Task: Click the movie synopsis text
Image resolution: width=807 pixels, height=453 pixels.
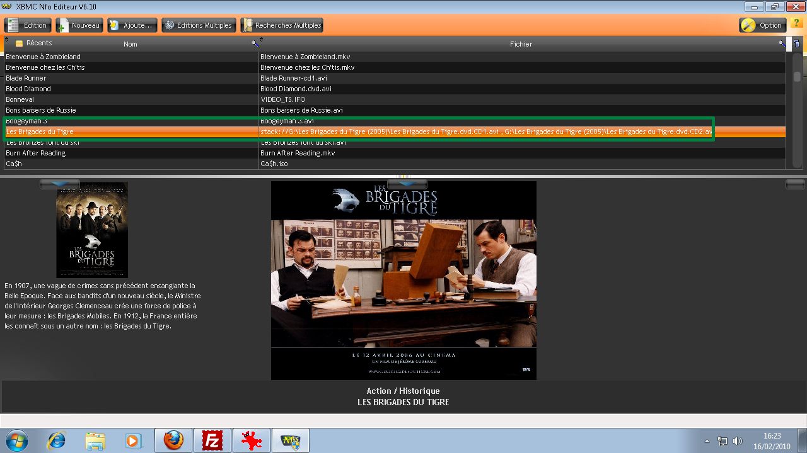Action: 102,306
